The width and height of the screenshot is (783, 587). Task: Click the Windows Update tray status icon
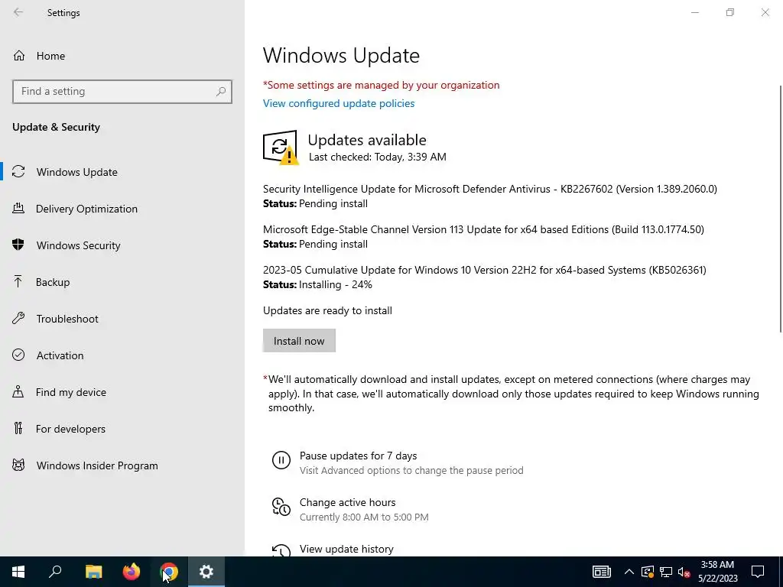click(x=648, y=572)
